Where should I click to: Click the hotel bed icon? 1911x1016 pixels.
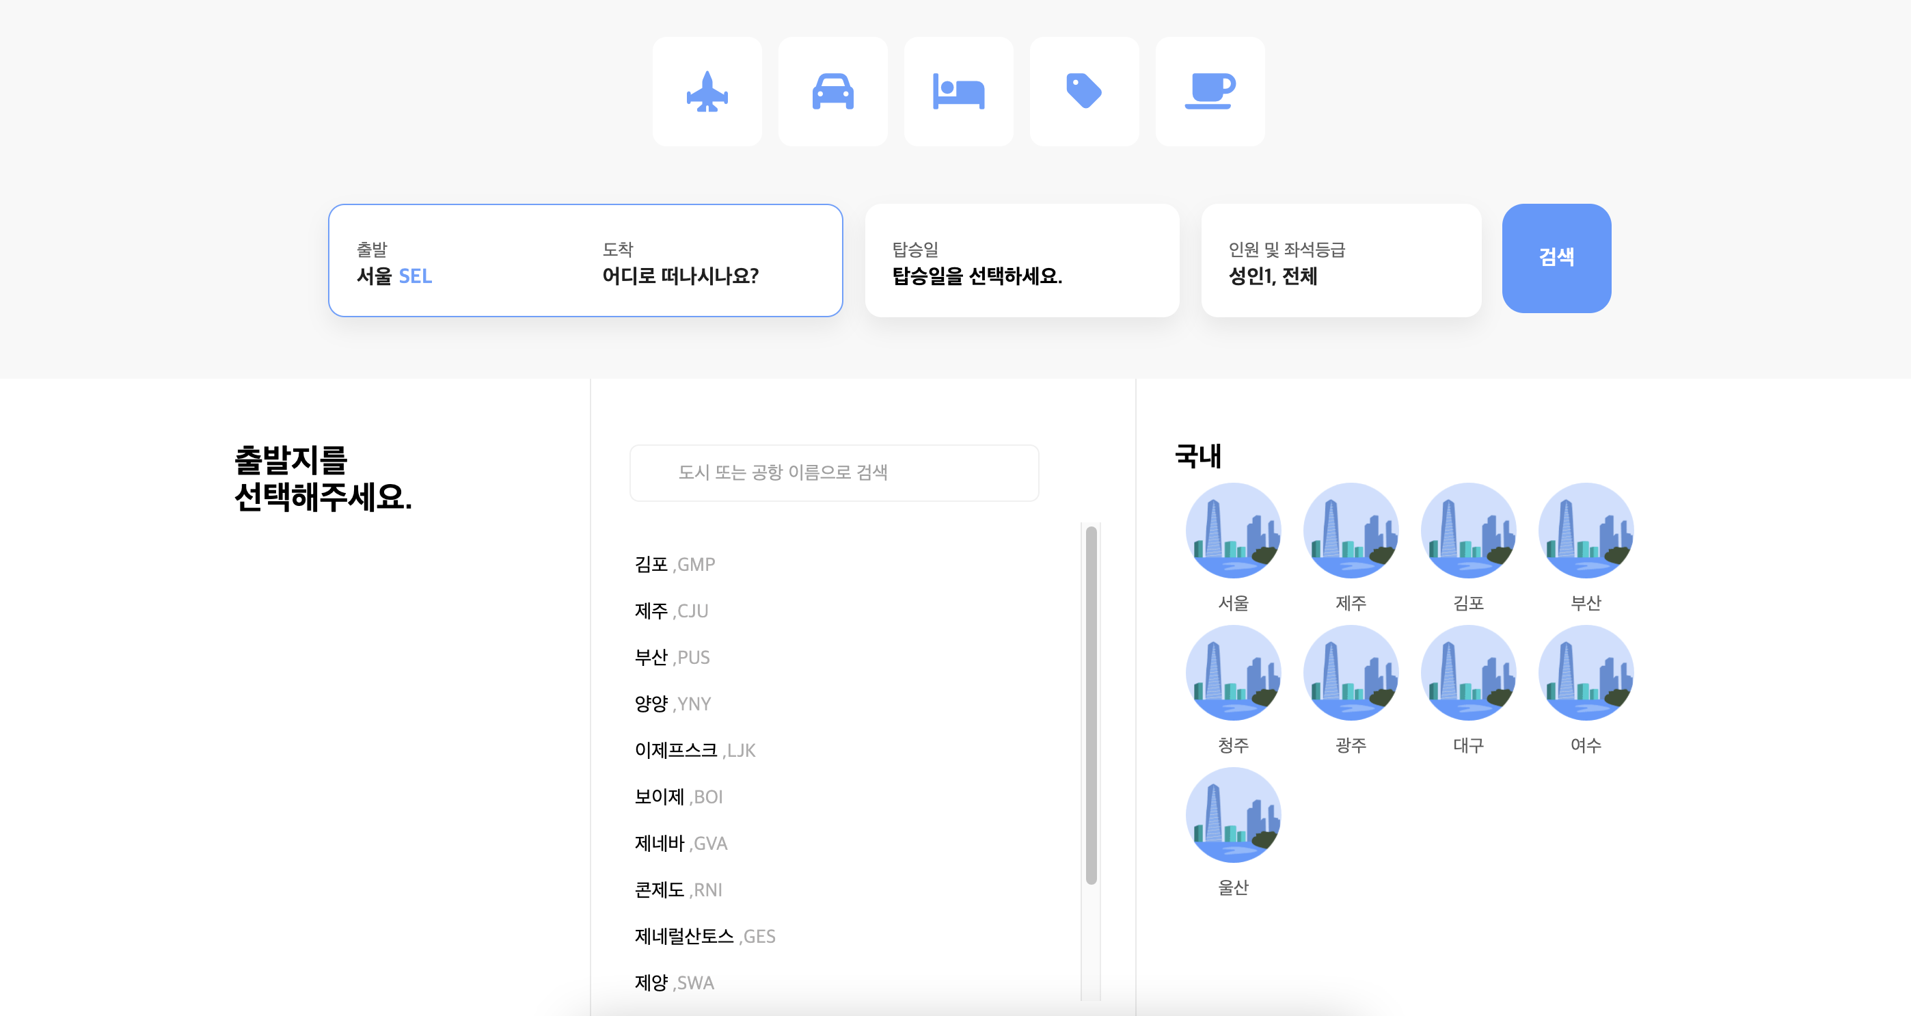tap(958, 92)
